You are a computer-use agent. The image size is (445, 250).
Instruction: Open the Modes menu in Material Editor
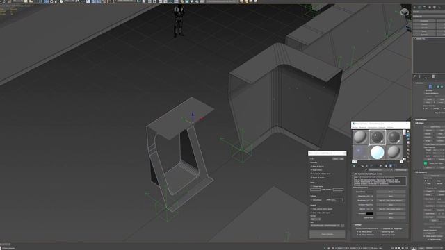coord(355,128)
